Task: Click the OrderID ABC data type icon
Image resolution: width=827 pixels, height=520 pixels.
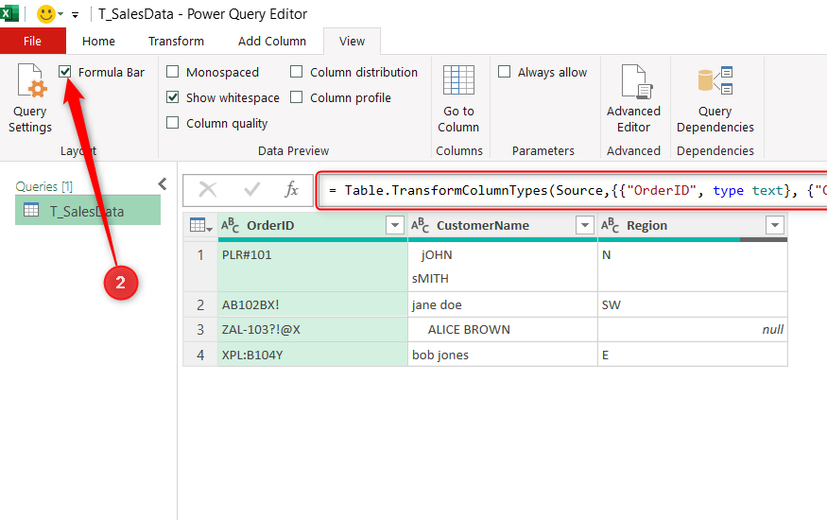Action: tap(230, 226)
